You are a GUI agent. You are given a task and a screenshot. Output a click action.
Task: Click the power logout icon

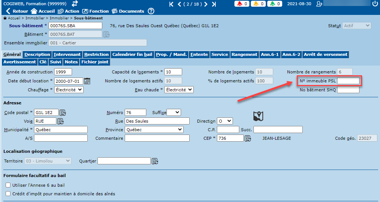[x=375, y=4]
